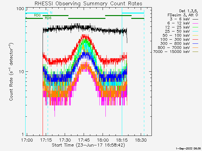
Task: Click the Det 1,3,6 legend header
Action: pyautogui.click(x=189, y=11)
